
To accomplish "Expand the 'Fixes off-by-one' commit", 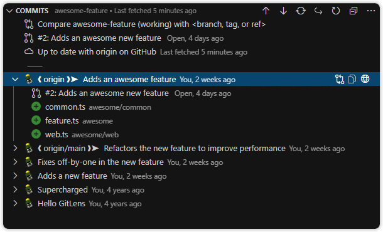I will [x=15, y=162].
